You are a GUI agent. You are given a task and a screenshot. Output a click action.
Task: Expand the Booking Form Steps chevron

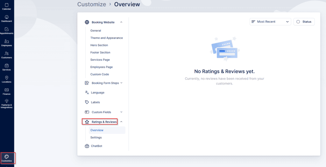[121, 83]
